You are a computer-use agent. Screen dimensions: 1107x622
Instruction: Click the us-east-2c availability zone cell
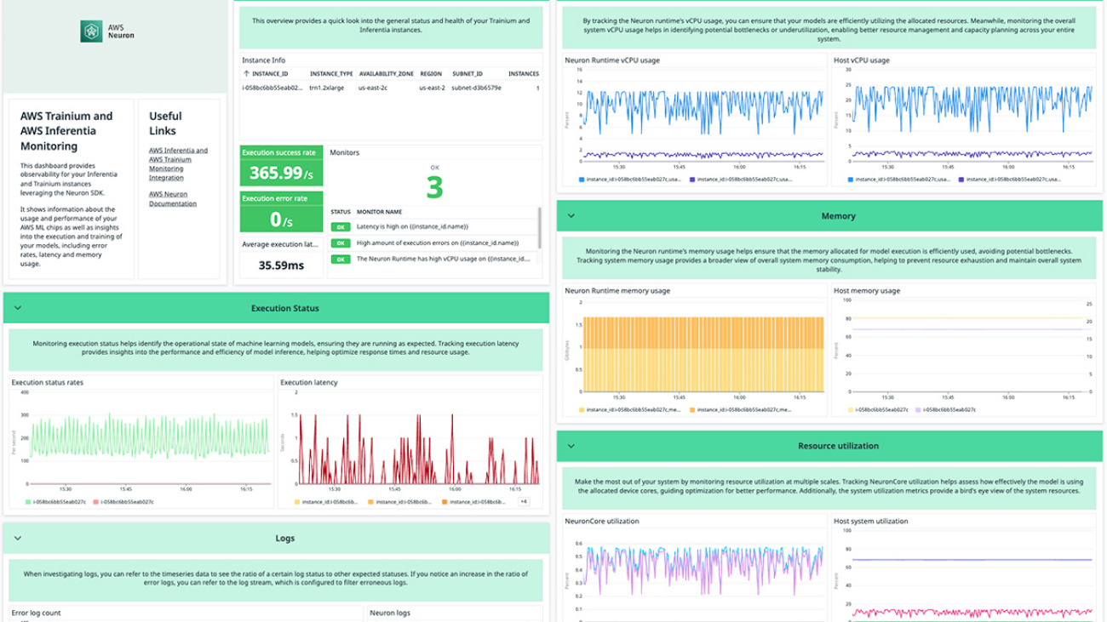point(373,88)
